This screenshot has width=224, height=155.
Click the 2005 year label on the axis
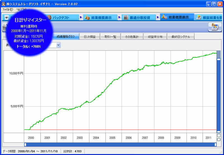tap(112, 138)
